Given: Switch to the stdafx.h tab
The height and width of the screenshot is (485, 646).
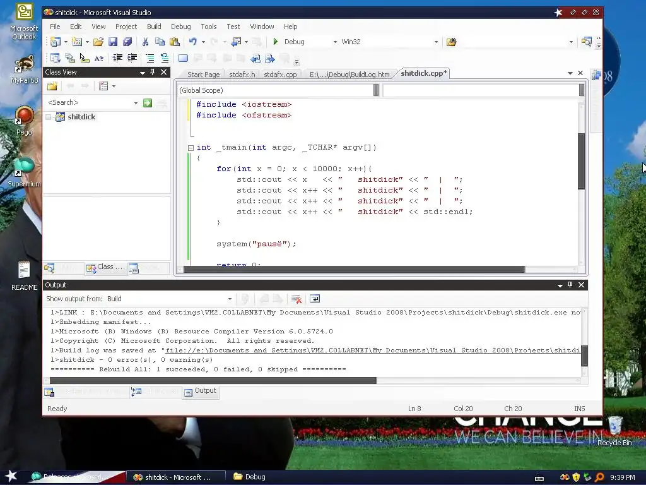Looking at the screenshot, I should (242, 75).
